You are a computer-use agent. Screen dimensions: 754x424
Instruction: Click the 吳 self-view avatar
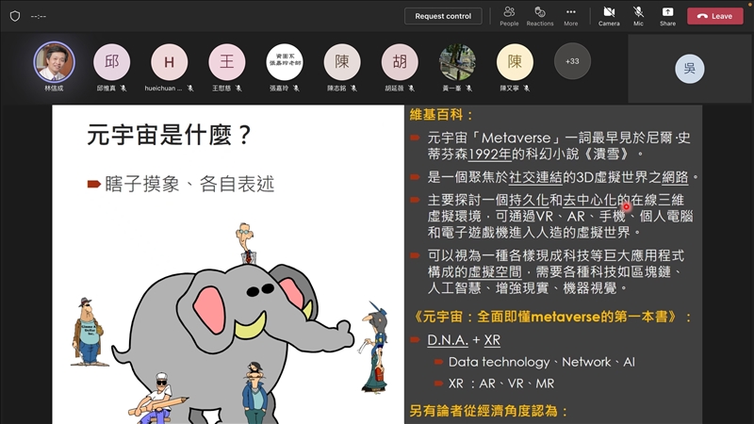tap(689, 69)
